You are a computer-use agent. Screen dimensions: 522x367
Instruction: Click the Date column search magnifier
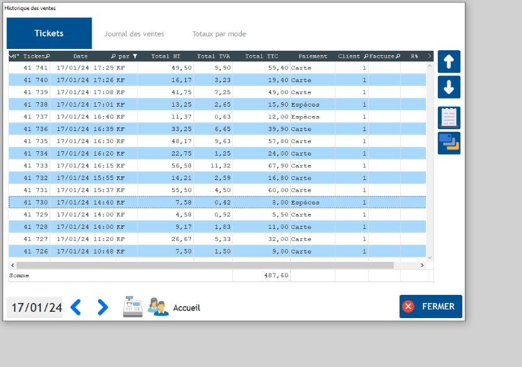click(113, 56)
